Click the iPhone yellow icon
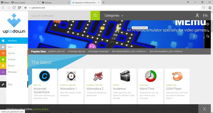 (x=3, y=66)
